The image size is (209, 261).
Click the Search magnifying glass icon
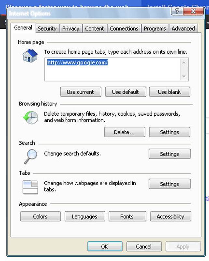click(30, 156)
